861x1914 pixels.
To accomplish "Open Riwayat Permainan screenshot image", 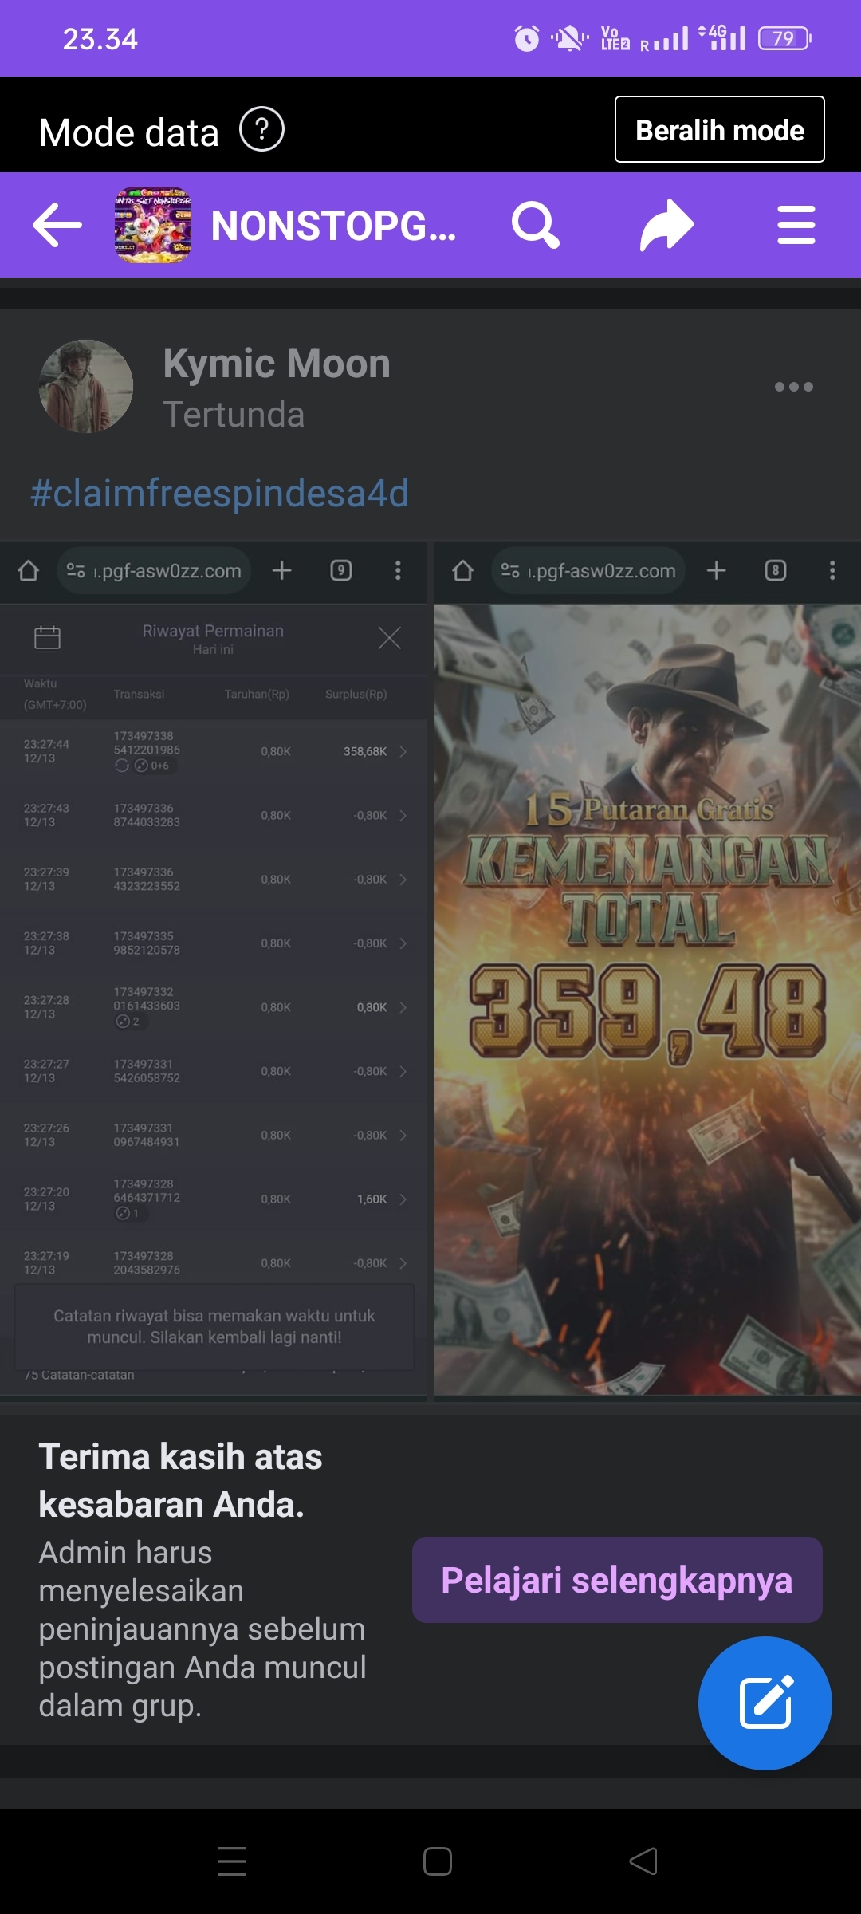I will tap(213, 969).
